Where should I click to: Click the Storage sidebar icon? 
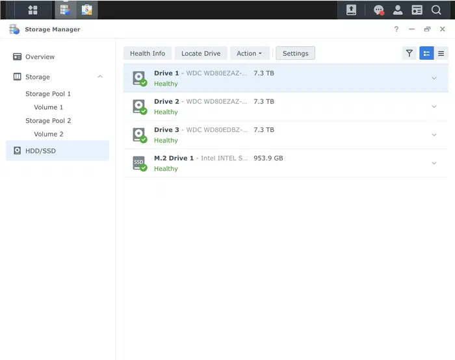coord(17,77)
